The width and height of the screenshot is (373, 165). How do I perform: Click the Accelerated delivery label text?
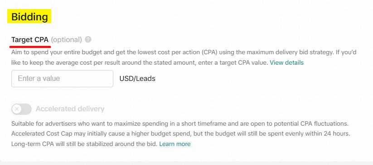point(70,109)
